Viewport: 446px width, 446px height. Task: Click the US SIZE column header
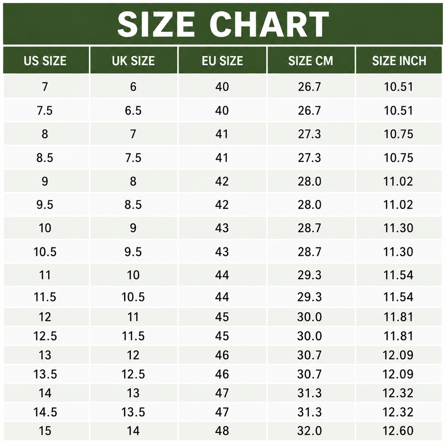click(x=46, y=60)
